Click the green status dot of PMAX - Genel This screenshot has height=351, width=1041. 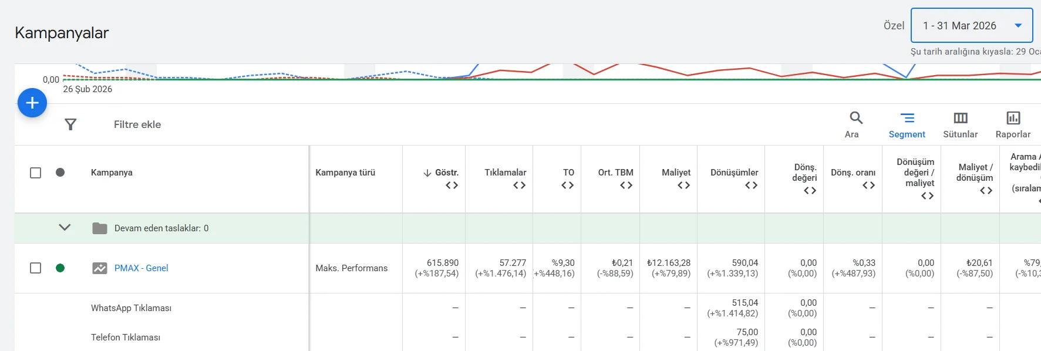60,268
